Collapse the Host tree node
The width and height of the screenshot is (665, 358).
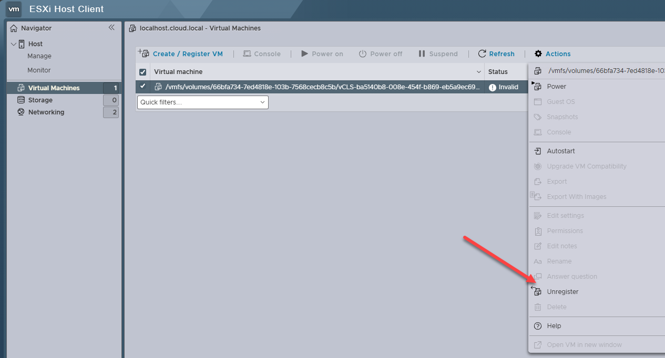[14, 44]
